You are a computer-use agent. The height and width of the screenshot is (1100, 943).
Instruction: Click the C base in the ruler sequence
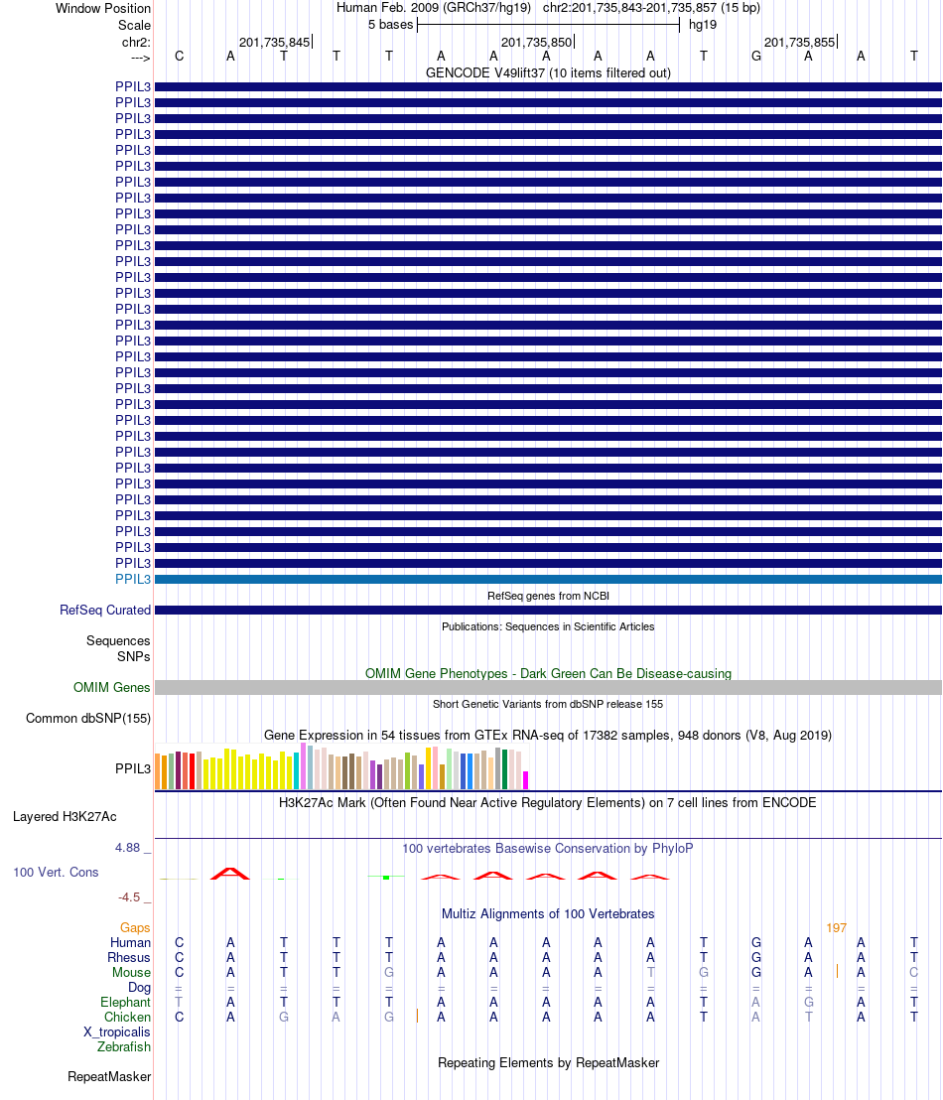179,57
